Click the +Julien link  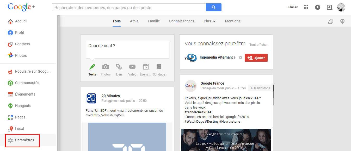click(293, 7)
